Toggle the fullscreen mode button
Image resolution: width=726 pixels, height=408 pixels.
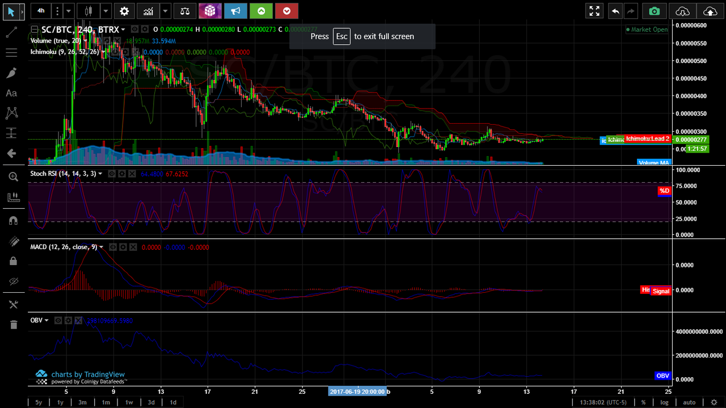click(594, 11)
